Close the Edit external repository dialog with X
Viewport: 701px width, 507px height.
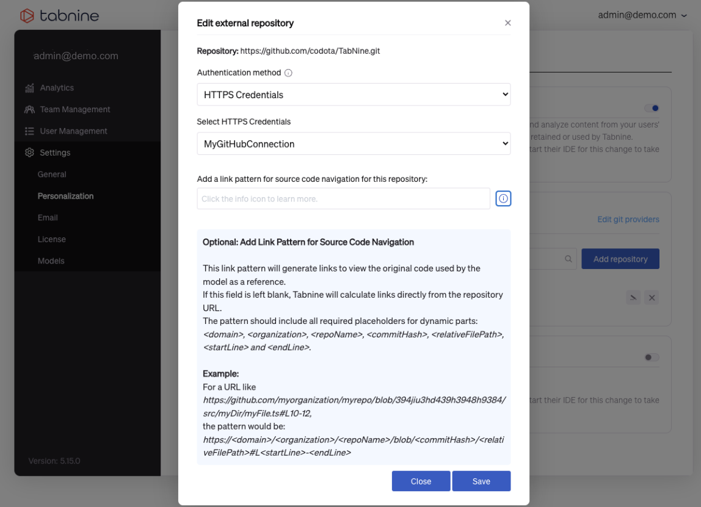coord(507,23)
